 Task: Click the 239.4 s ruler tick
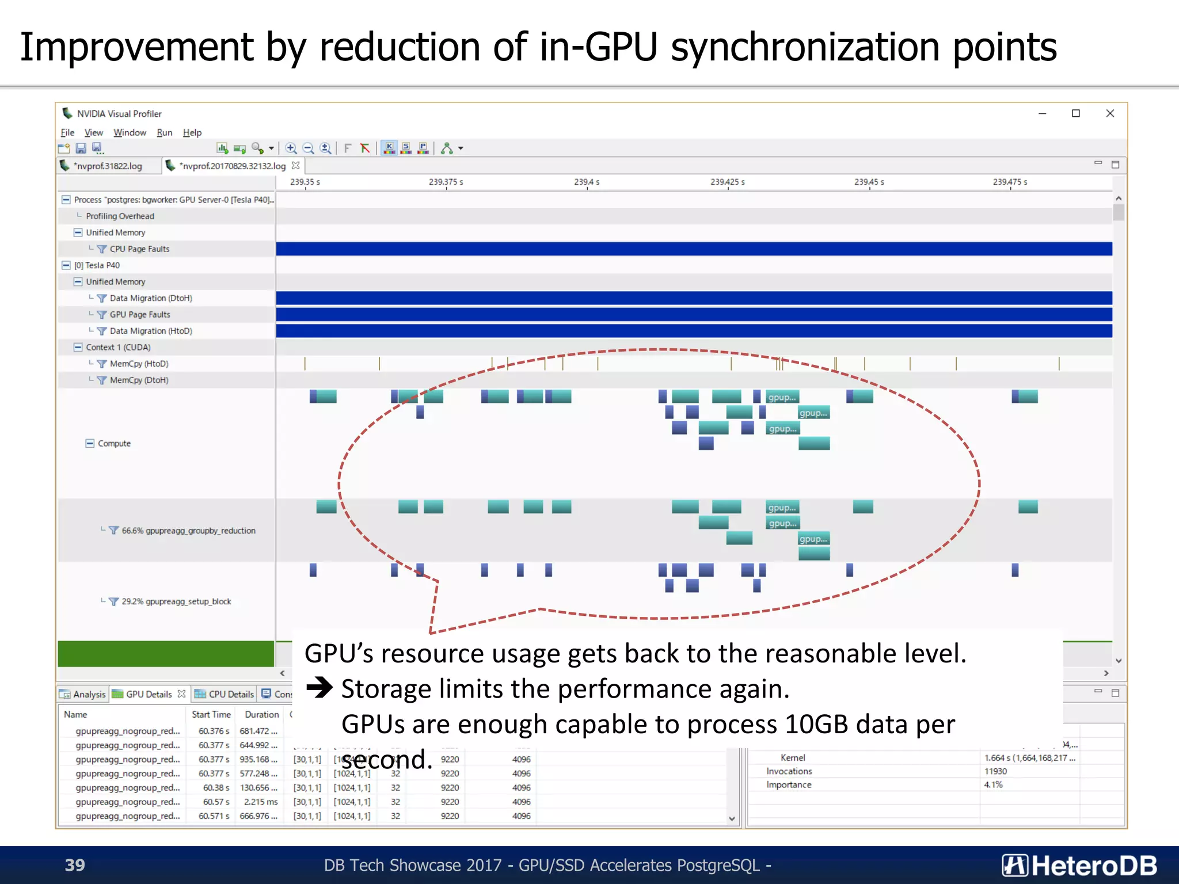click(x=587, y=182)
